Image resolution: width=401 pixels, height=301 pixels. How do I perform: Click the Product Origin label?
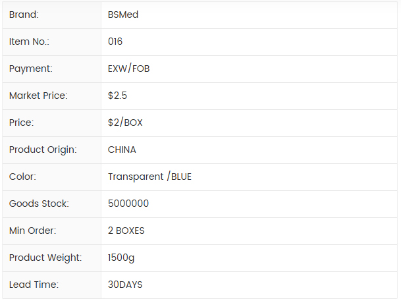point(43,150)
